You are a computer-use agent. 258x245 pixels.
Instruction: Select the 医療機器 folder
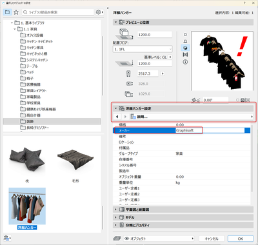[x=30, y=84]
